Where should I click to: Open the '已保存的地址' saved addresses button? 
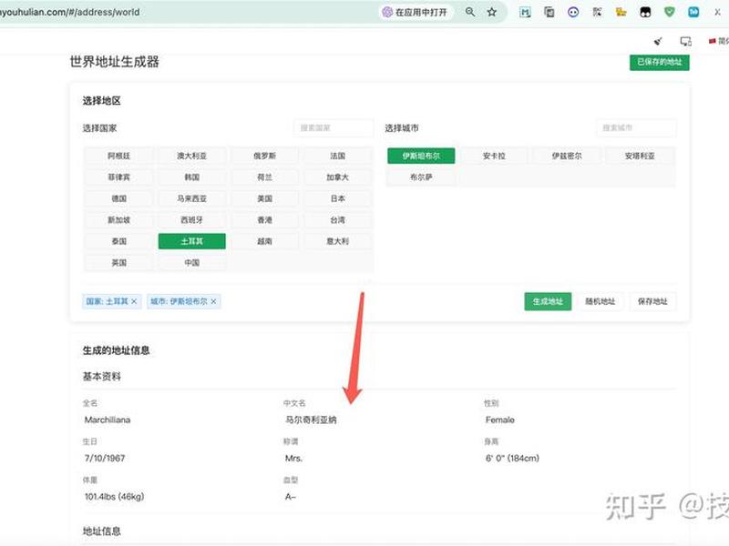click(x=659, y=62)
